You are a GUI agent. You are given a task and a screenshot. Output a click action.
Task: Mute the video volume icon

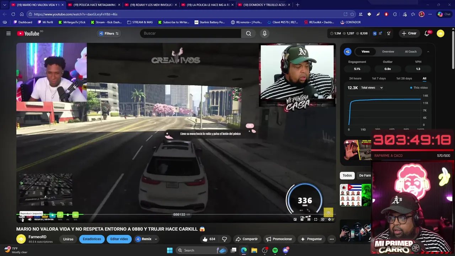pos(30,219)
